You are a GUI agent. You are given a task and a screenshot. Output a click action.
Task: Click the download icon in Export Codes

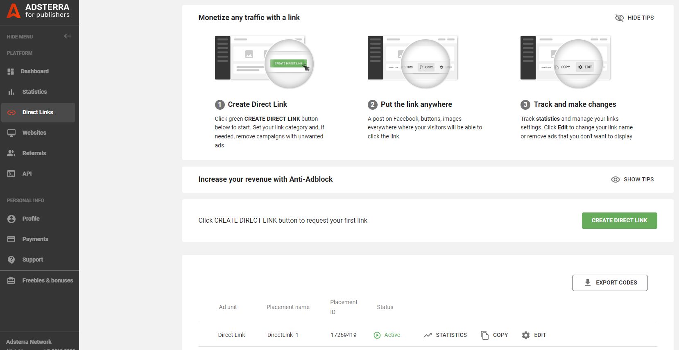click(588, 282)
